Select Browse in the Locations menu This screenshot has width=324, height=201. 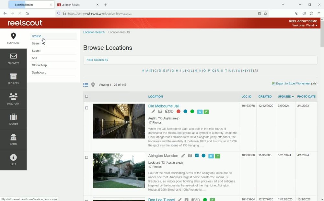[37, 36]
